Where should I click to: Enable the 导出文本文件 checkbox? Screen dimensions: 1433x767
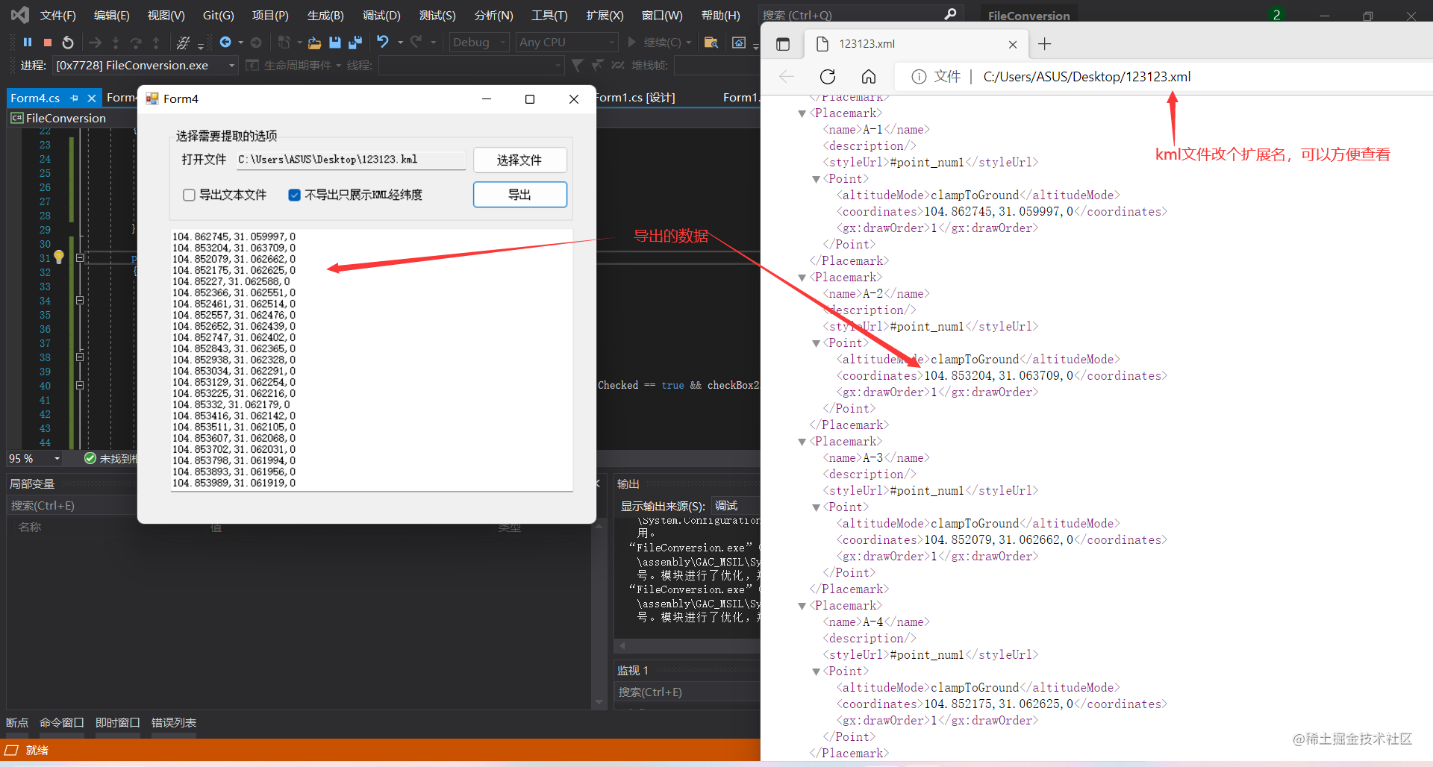[190, 195]
